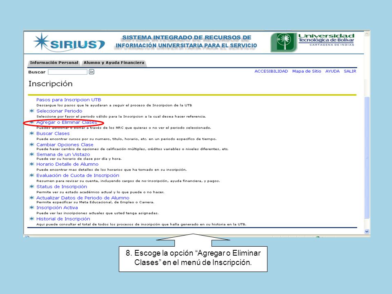
Task: Open Cambiar Opciones Clase link
Action: tap(65, 145)
